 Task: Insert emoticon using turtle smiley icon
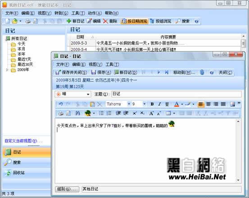pos(88,113)
